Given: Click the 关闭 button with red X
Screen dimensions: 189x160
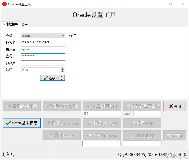Looking at the screenshot, I should (174, 106).
